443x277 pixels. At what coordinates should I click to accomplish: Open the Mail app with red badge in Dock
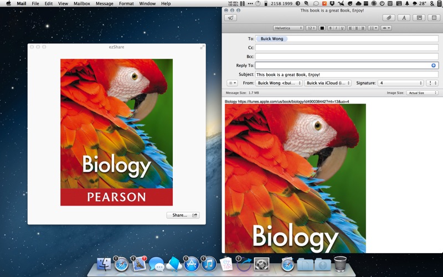coord(138,264)
